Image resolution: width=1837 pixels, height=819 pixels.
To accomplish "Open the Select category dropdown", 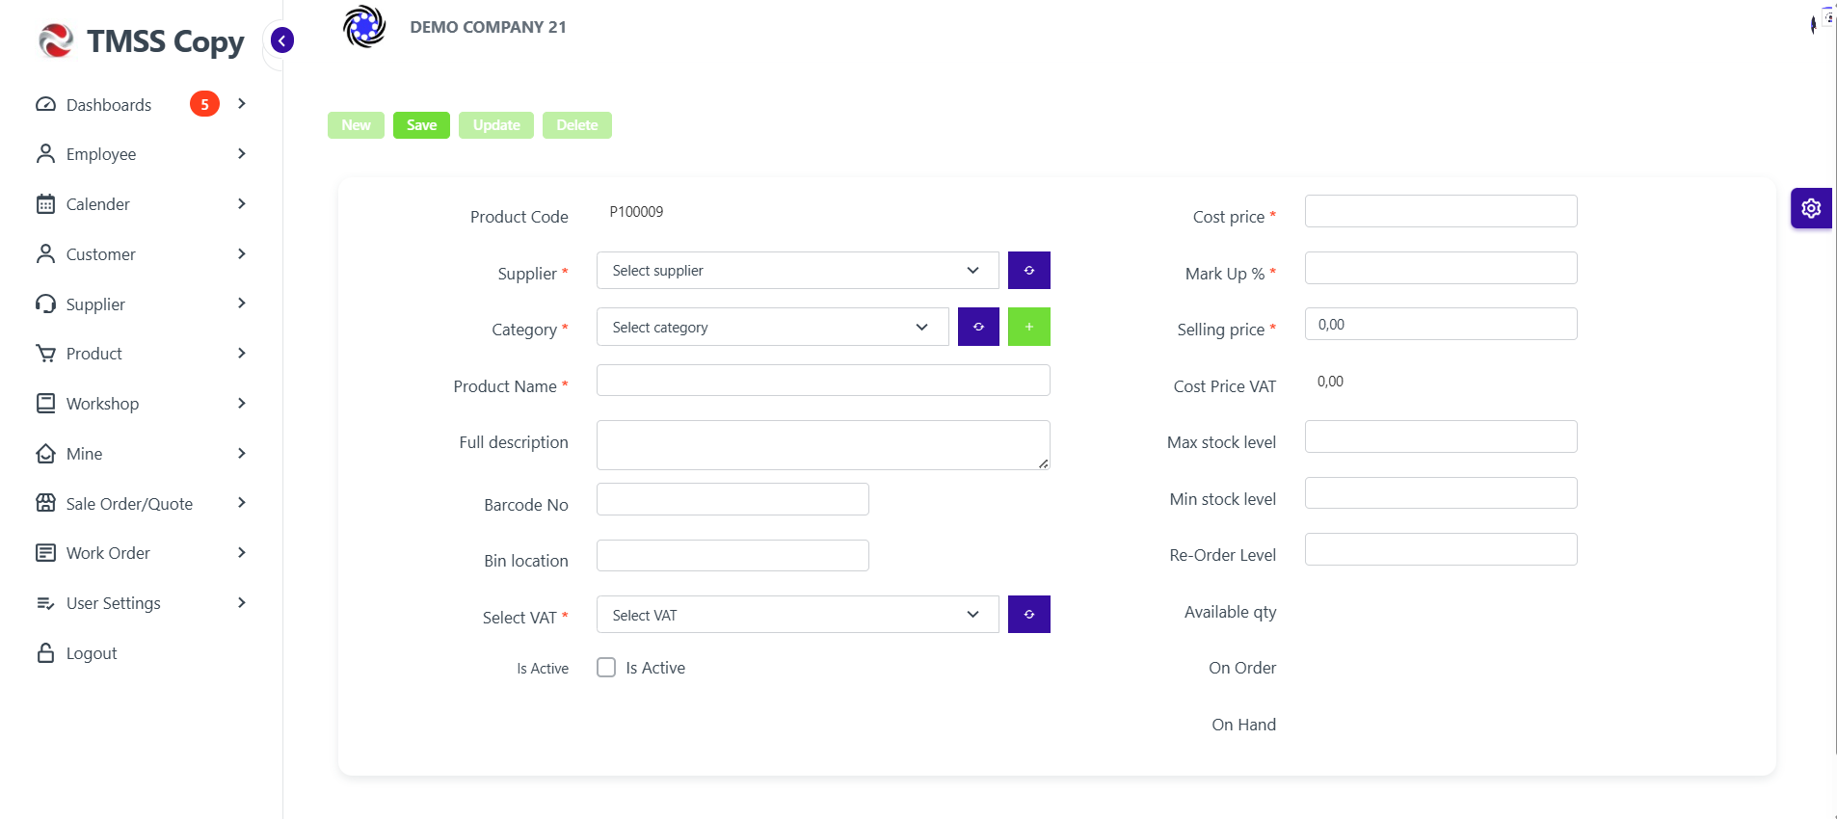I will click(772, 327).
